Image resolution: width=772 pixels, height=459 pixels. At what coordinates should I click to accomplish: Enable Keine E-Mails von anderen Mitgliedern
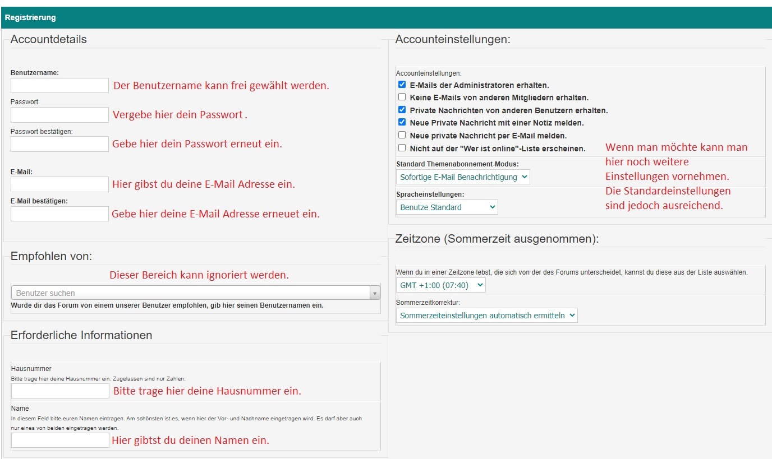pos(402,98)
